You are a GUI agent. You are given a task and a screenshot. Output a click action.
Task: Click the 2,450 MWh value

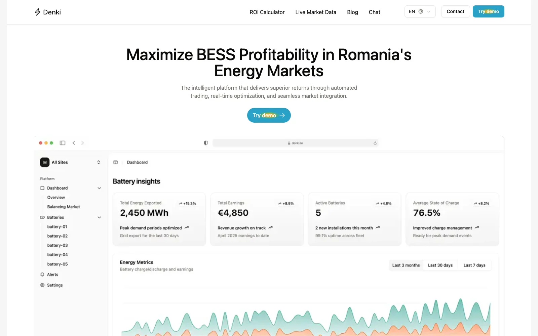[x=144, y=213]
